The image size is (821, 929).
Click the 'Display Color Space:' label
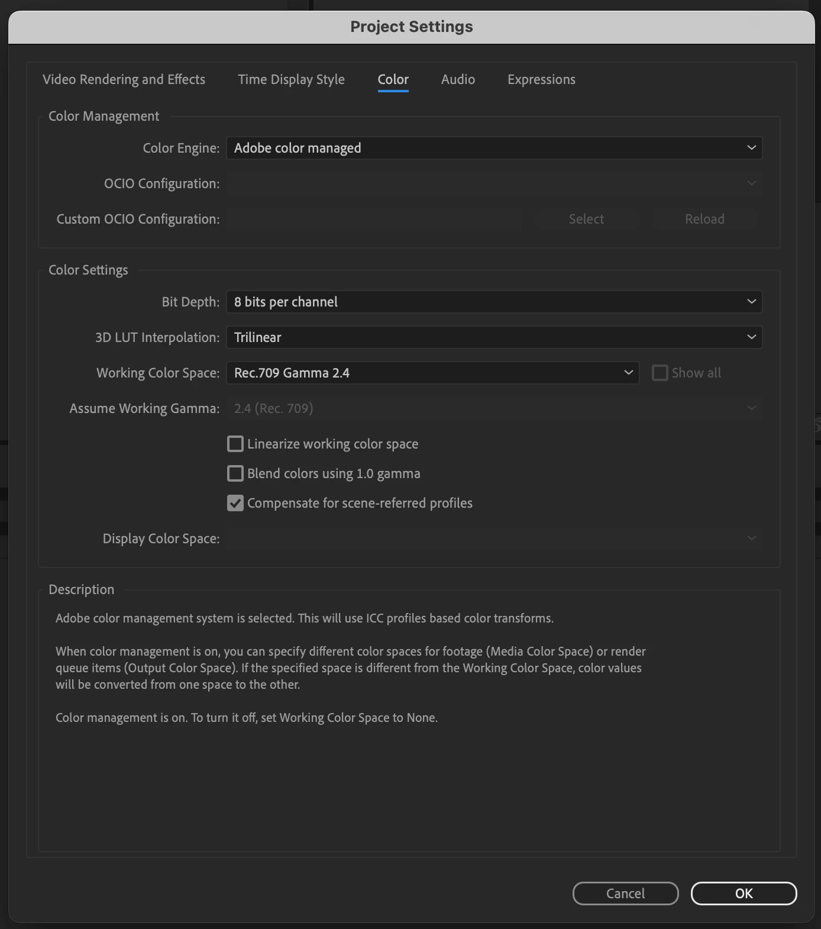(161, 538)
